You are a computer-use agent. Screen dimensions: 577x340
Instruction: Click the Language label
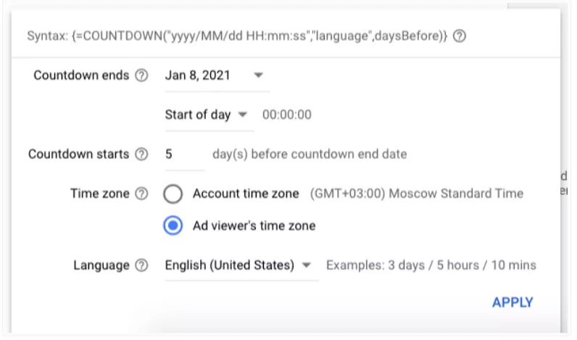pyautogui.click(x=101, y=265)
